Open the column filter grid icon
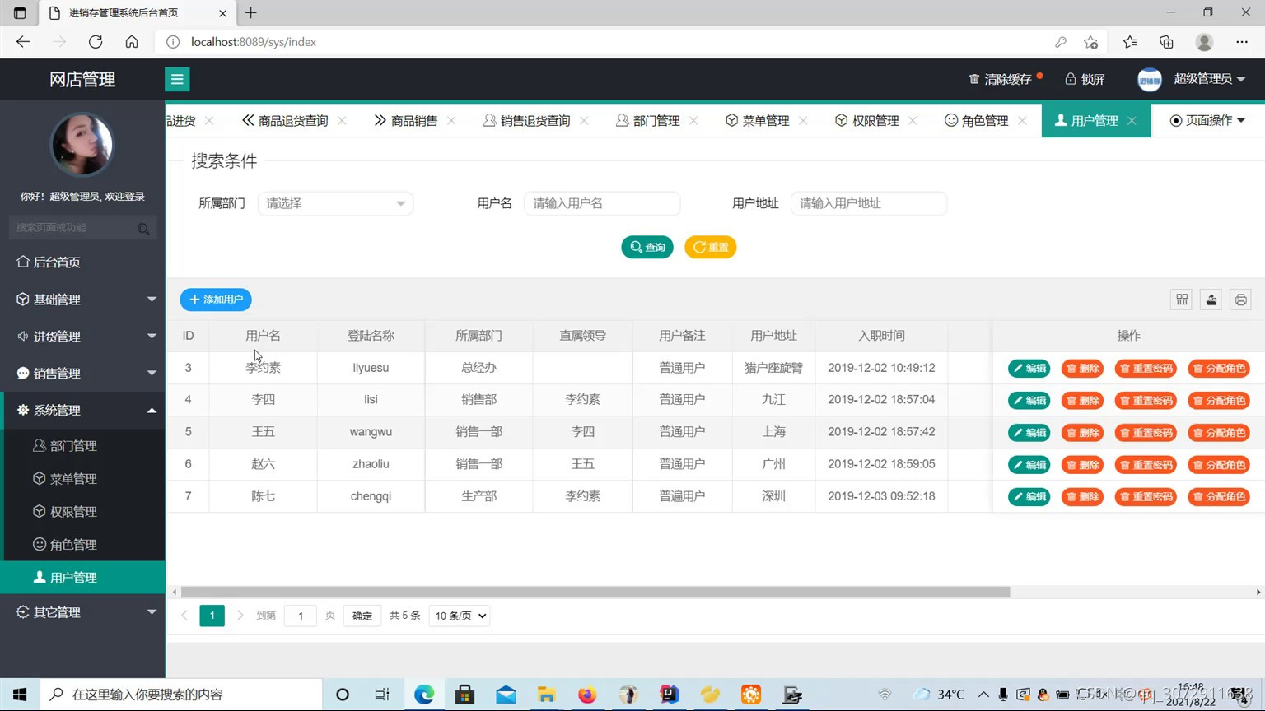This screenshot has width=1265, height=711. coord(1182,300)
